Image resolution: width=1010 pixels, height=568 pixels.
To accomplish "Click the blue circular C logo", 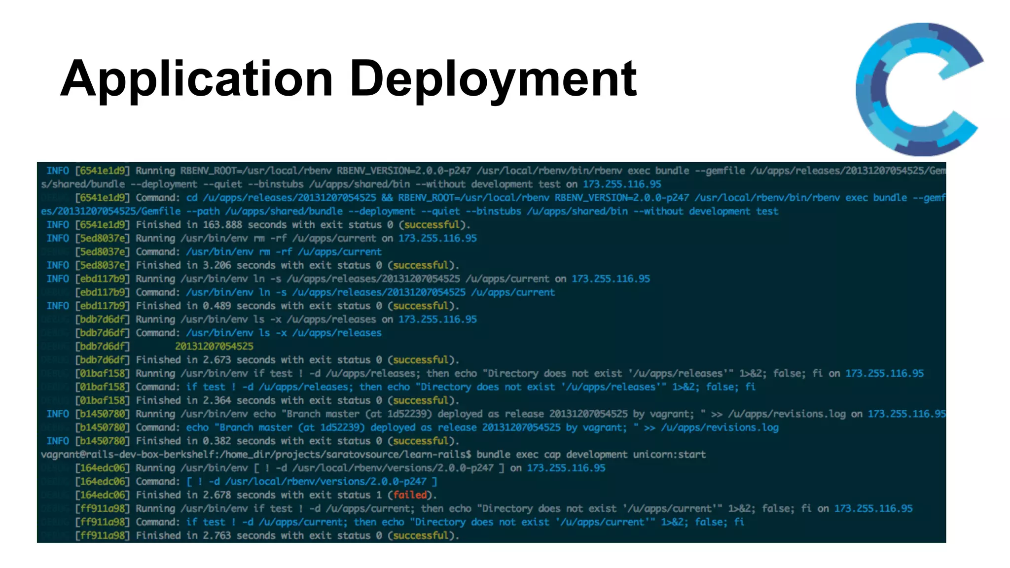I will tap(920, 89).
